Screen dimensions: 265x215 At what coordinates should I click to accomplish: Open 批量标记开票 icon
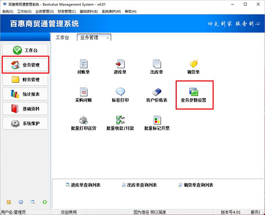coord(157,123)
